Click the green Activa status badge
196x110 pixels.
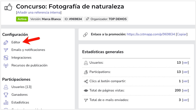(x=22, y=19)
